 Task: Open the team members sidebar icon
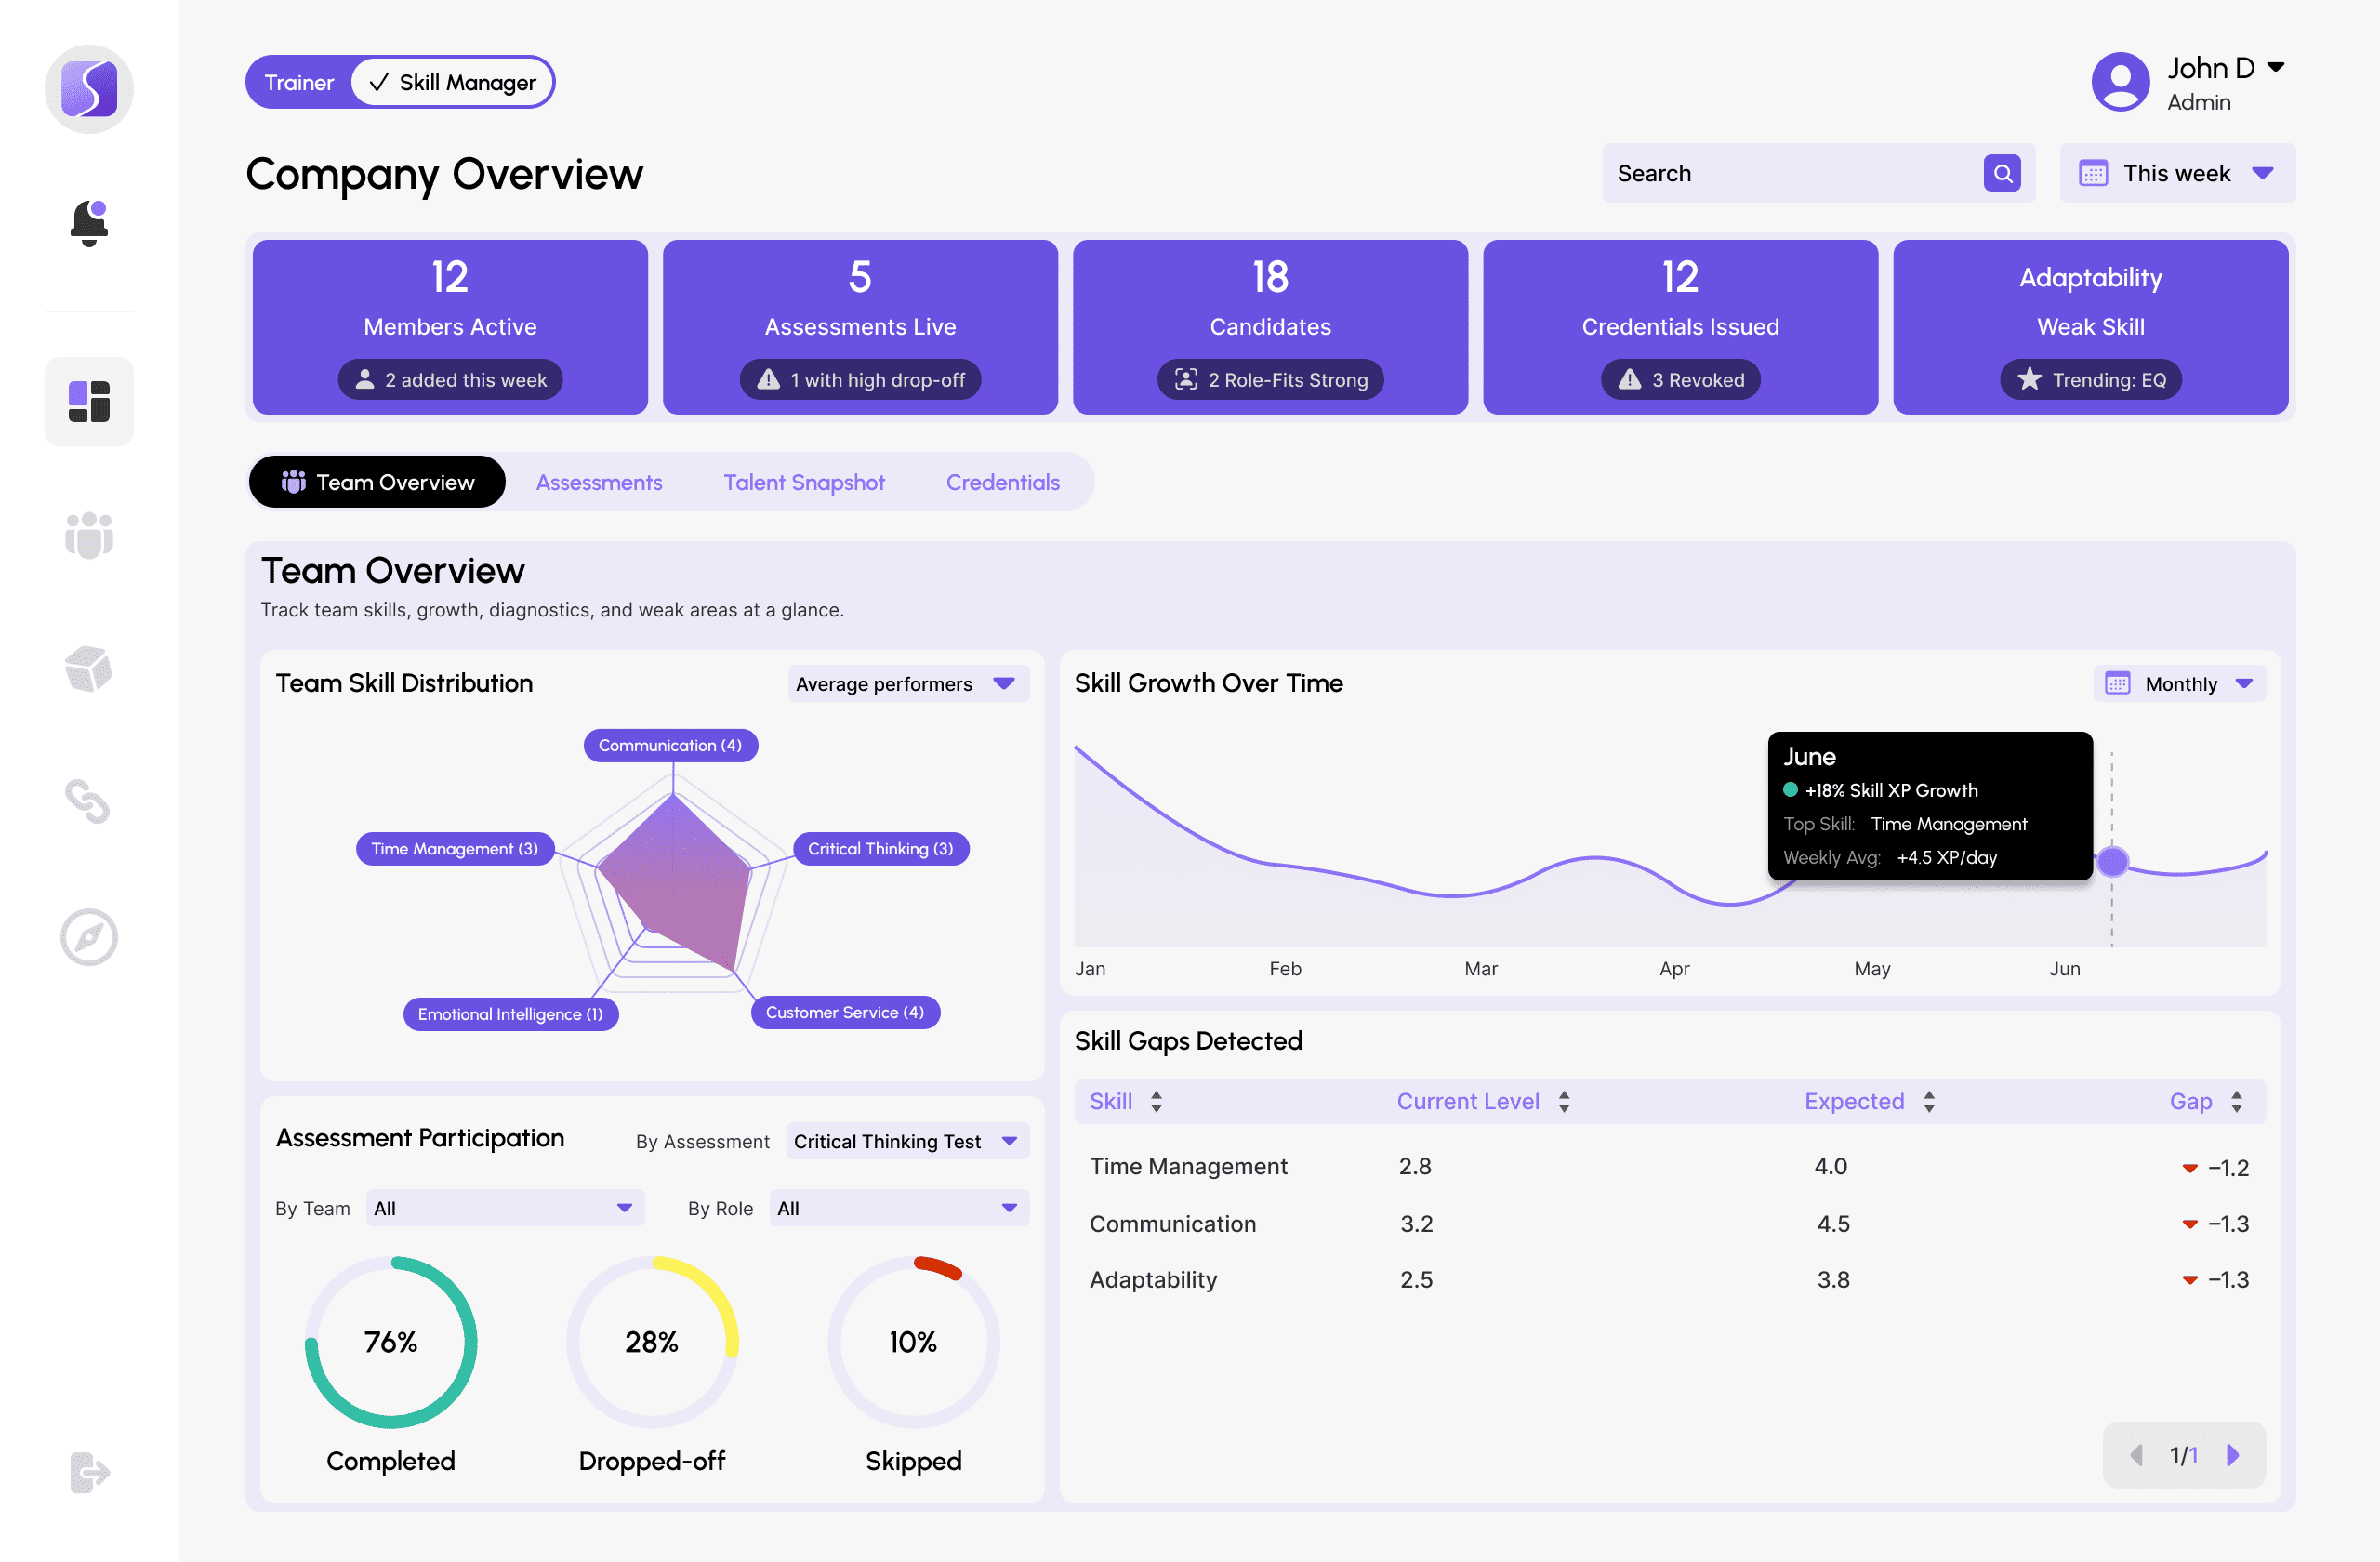[x=89, y=535]
